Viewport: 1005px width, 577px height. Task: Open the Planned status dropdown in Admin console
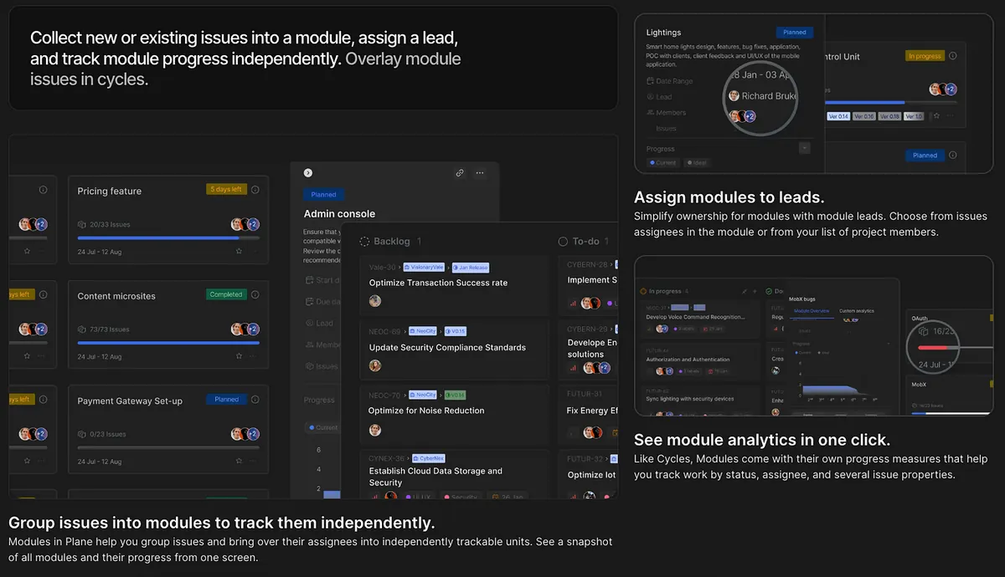pos(324,195)
